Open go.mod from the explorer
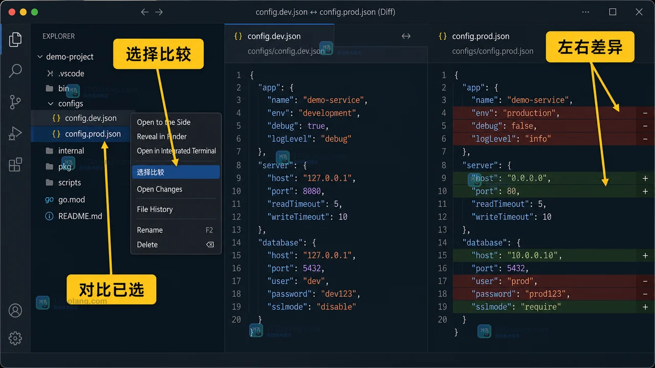 point(72,200)
